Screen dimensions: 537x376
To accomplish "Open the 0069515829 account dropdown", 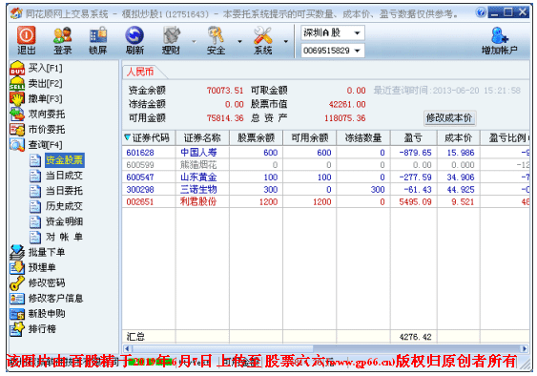I will pyautogui.click(x=333, y=51).
